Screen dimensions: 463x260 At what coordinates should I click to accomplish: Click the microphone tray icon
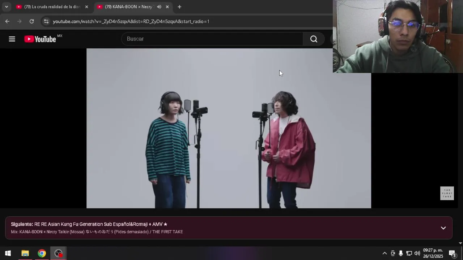pyautogui.click(x=401, y=253)
